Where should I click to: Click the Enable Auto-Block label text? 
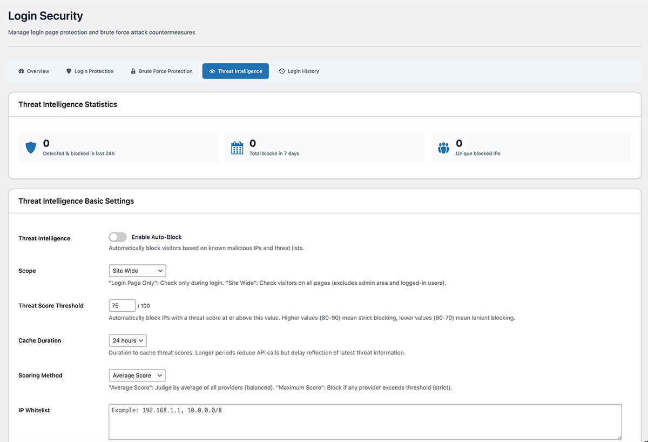tap(157, 237)
